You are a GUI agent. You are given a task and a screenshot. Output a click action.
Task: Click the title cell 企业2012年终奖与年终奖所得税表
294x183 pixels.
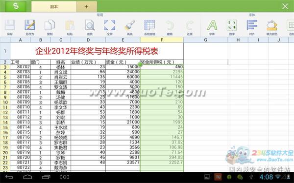coord(97,51)
